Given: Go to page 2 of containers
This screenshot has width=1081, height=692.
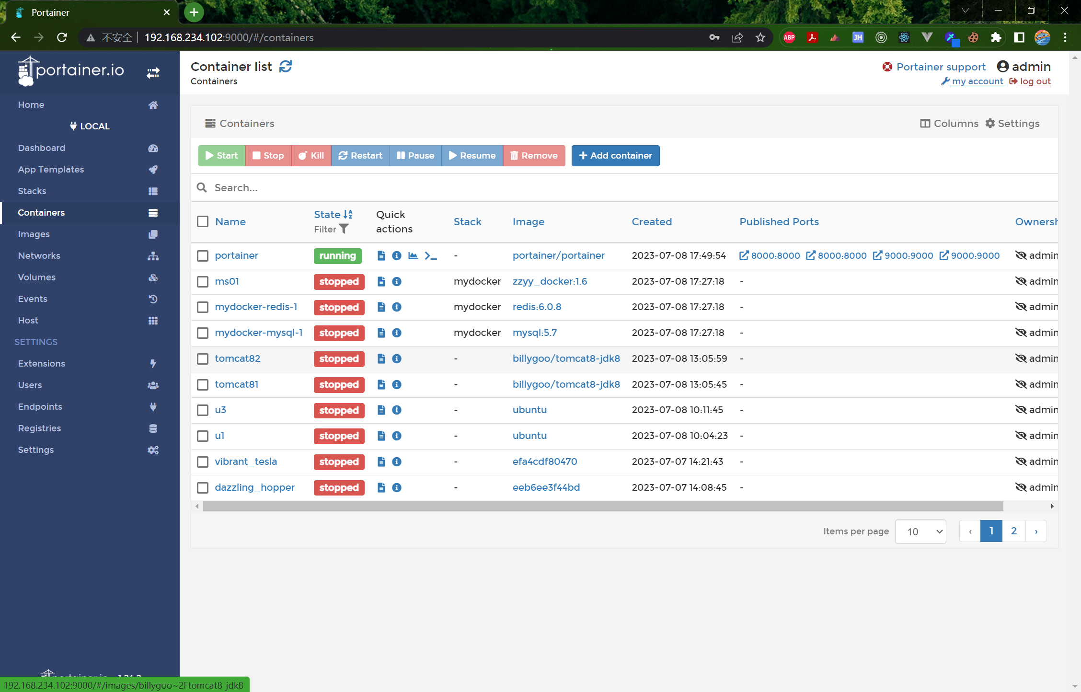Looking at the screenshot, I should pos(1013,531).
